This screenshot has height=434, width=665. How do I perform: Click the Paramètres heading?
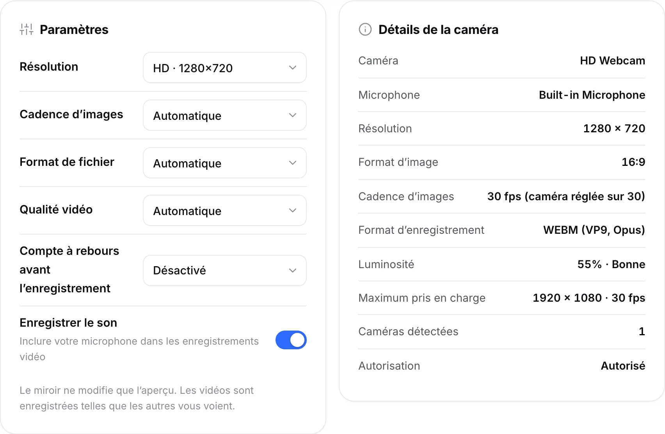tap(74, 30)
